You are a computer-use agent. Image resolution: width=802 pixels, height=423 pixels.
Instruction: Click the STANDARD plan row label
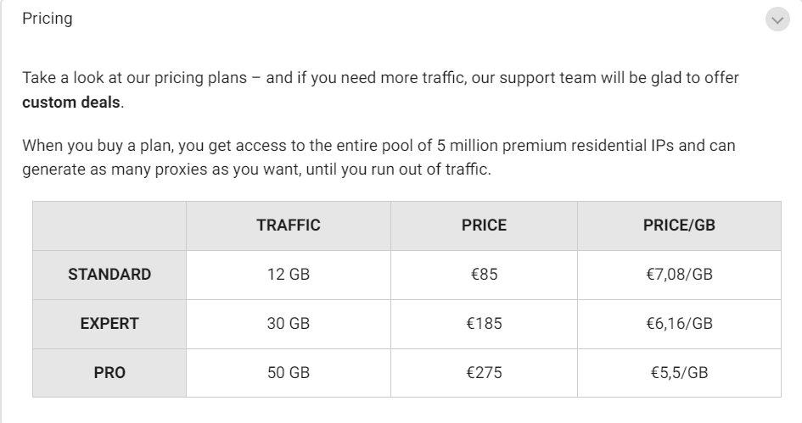pyautogui.click(x=109, y=275)
